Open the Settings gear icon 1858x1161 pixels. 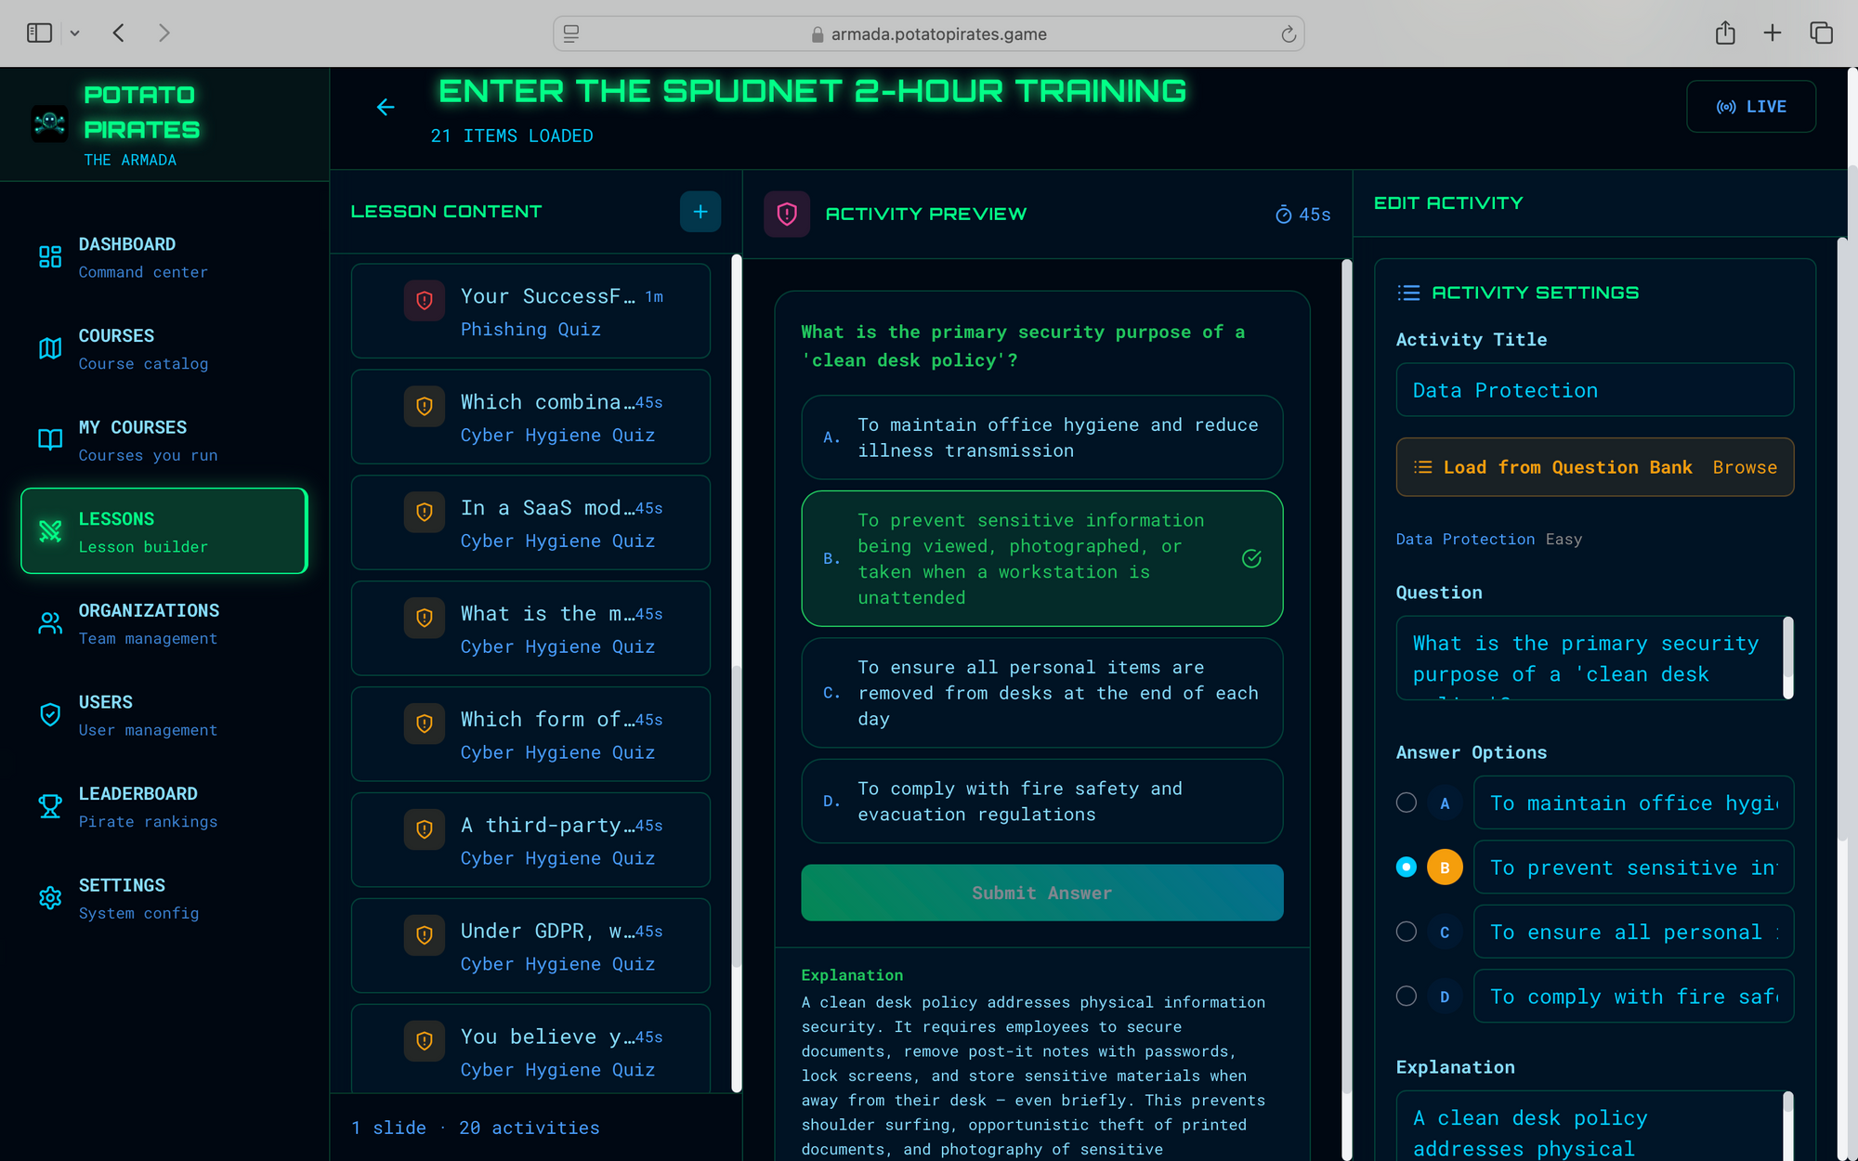(x=49, y=897)
